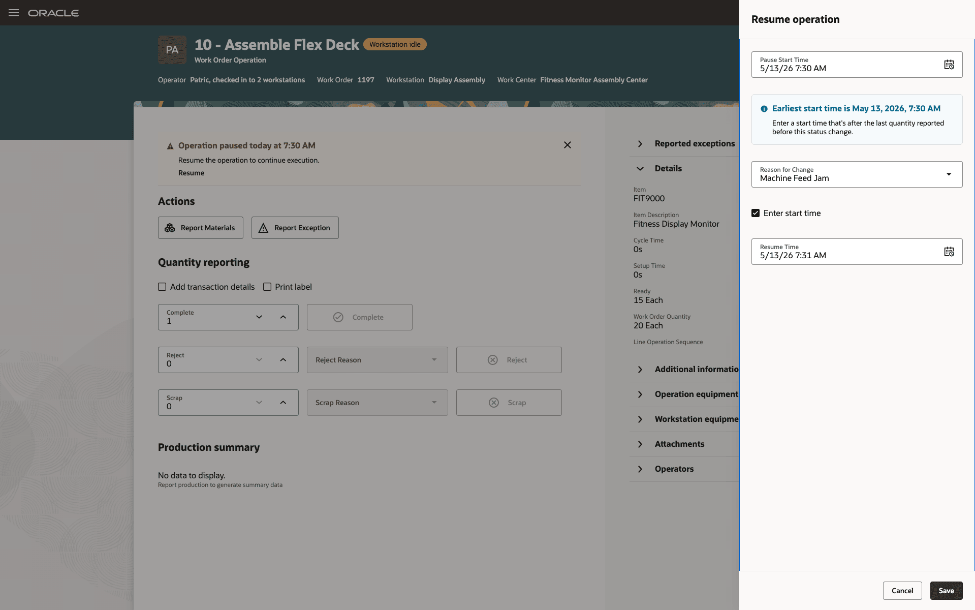The image size is (975, 610).
Task: Click the Report Materials button
Action: (201, 228)
